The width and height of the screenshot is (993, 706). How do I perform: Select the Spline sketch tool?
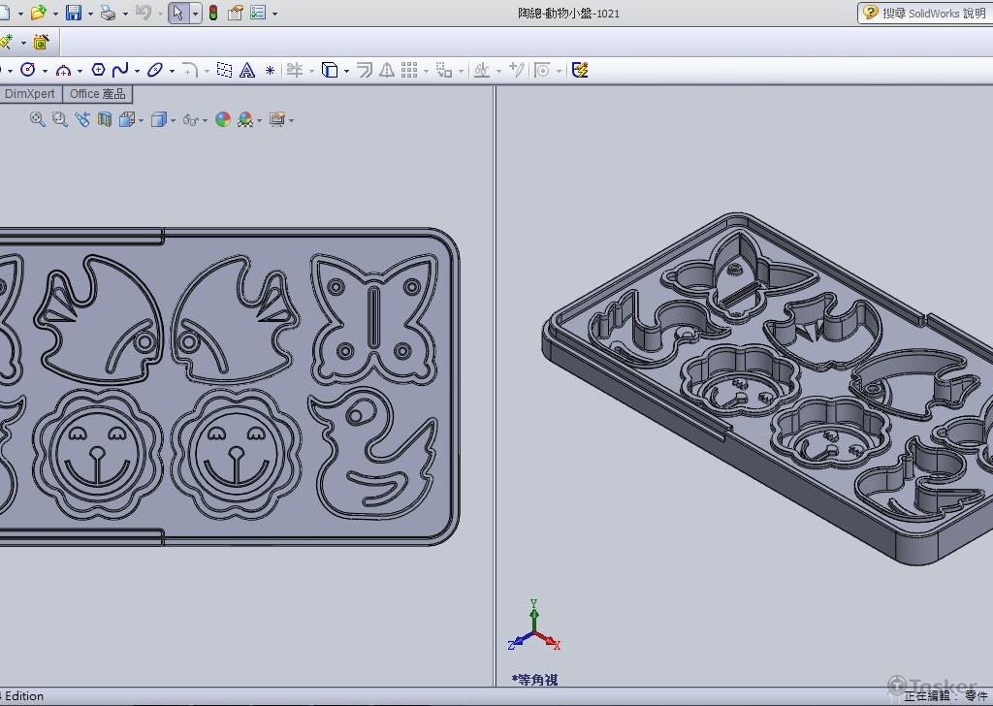pos(120,70)
